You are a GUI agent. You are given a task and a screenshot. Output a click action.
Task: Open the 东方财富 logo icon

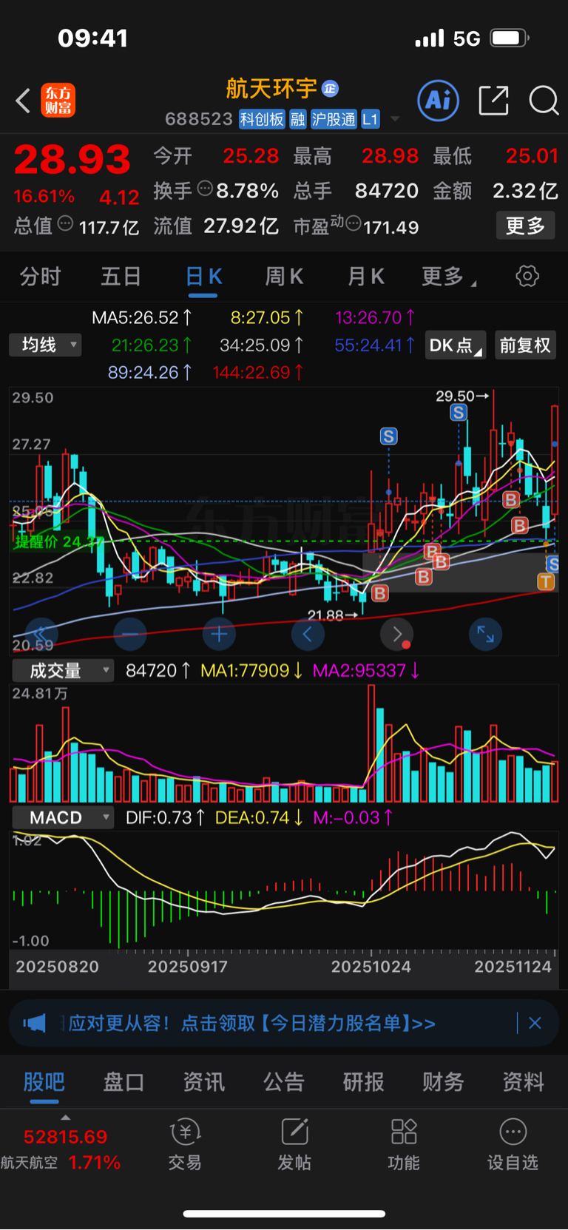point(58,101)
